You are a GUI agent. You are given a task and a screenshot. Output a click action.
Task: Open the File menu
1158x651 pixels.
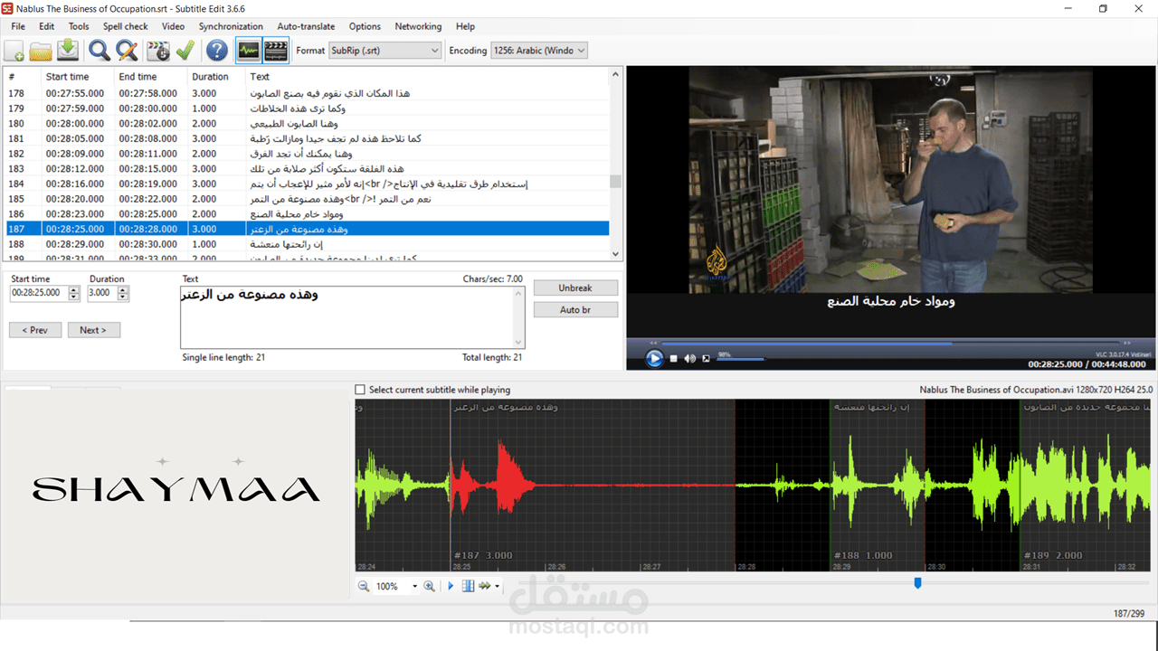pyautogui.click(x=18, y=26)
